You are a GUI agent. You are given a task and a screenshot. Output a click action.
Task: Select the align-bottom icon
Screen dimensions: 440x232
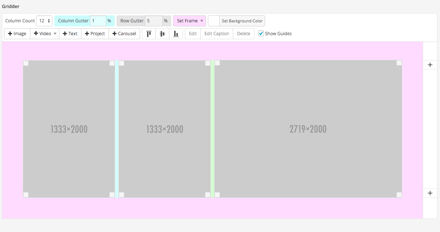(176, 33)
